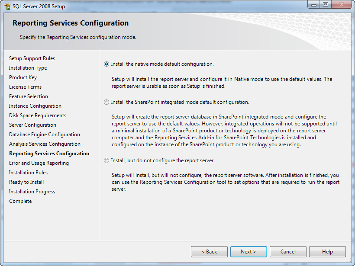Go to the Product Key page
The height and width of the screenshot is (266, 355).
click(x=23, y=77)
